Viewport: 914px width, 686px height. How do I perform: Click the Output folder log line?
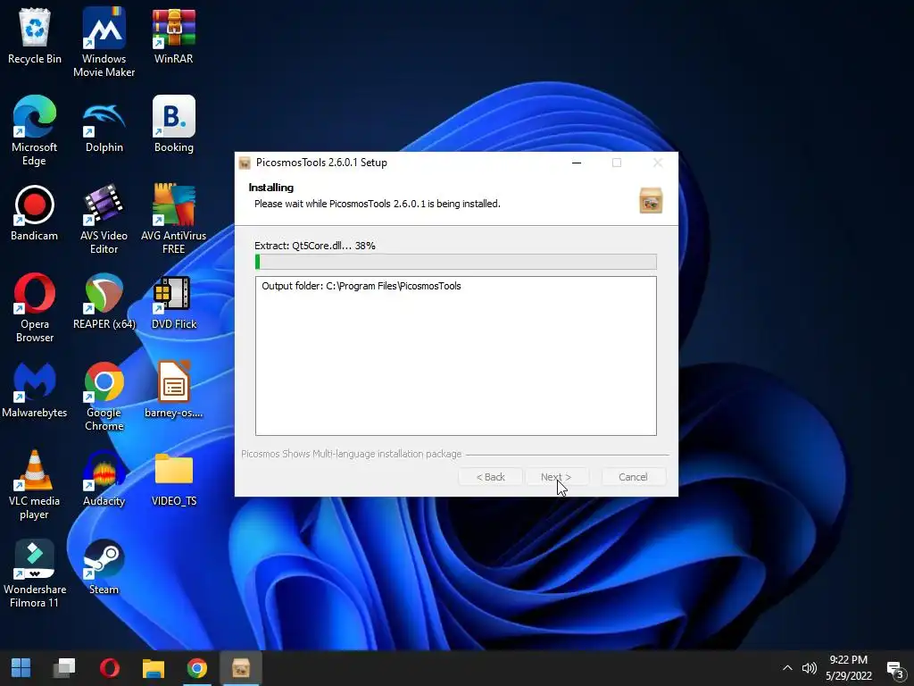[x=361, y=286]
